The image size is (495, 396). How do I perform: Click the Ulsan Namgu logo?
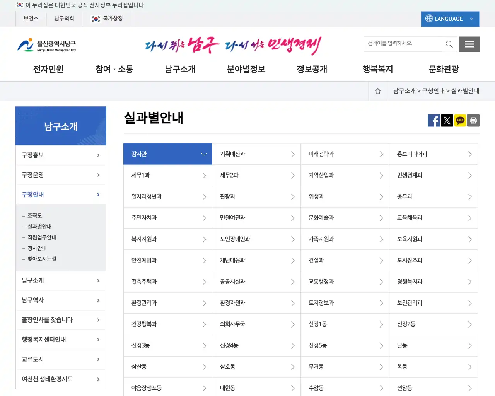tap(47, 45)
